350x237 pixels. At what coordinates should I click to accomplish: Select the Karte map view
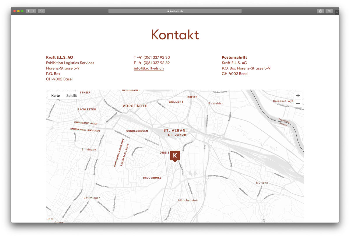point(55,96)
